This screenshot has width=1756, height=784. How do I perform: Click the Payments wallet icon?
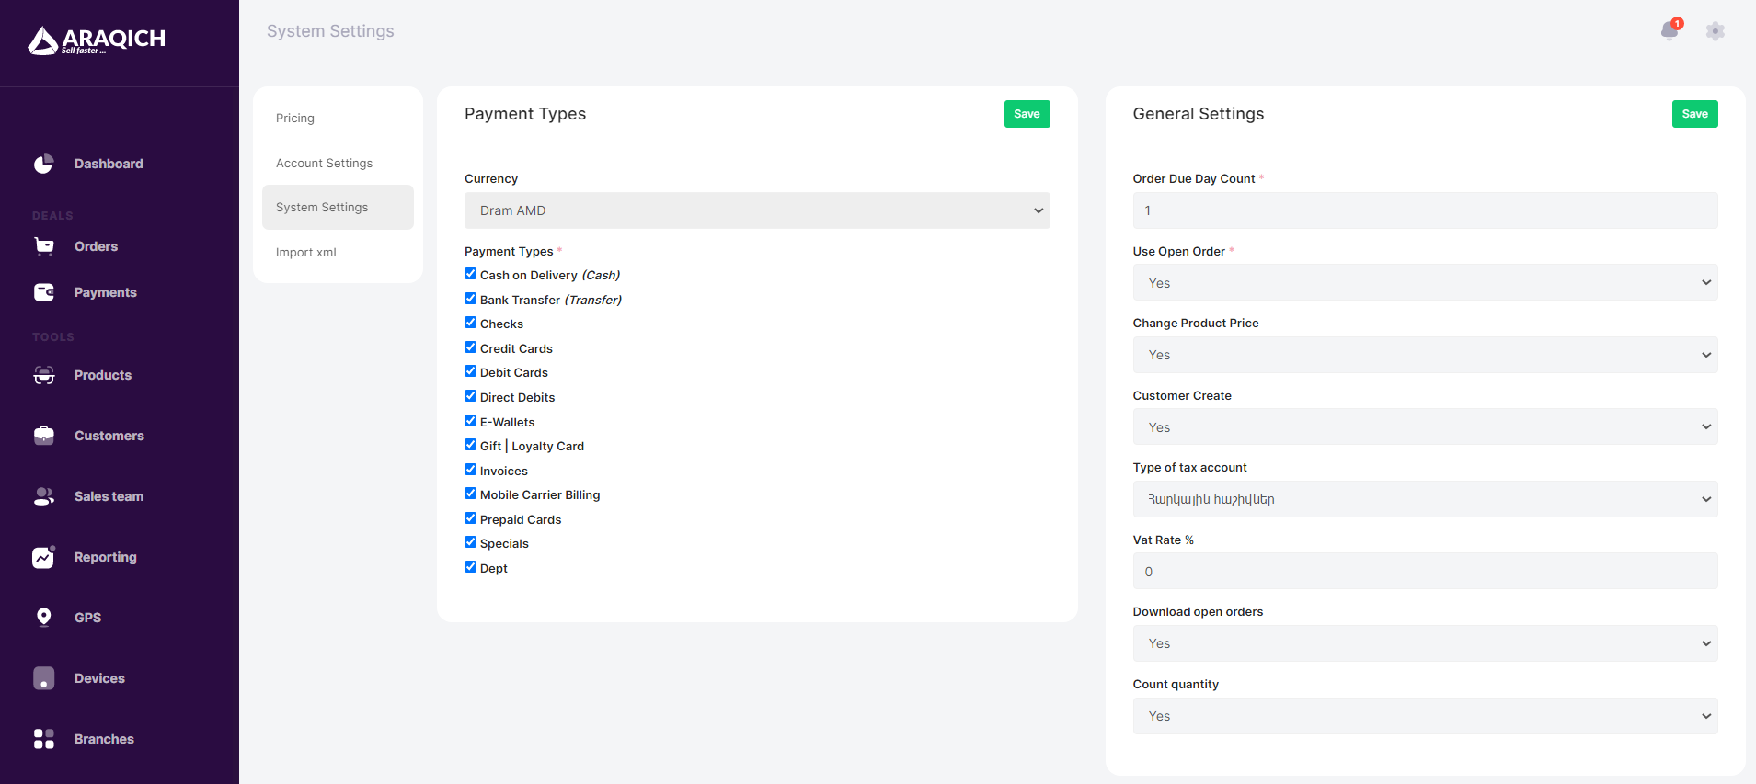coord(43,292)
